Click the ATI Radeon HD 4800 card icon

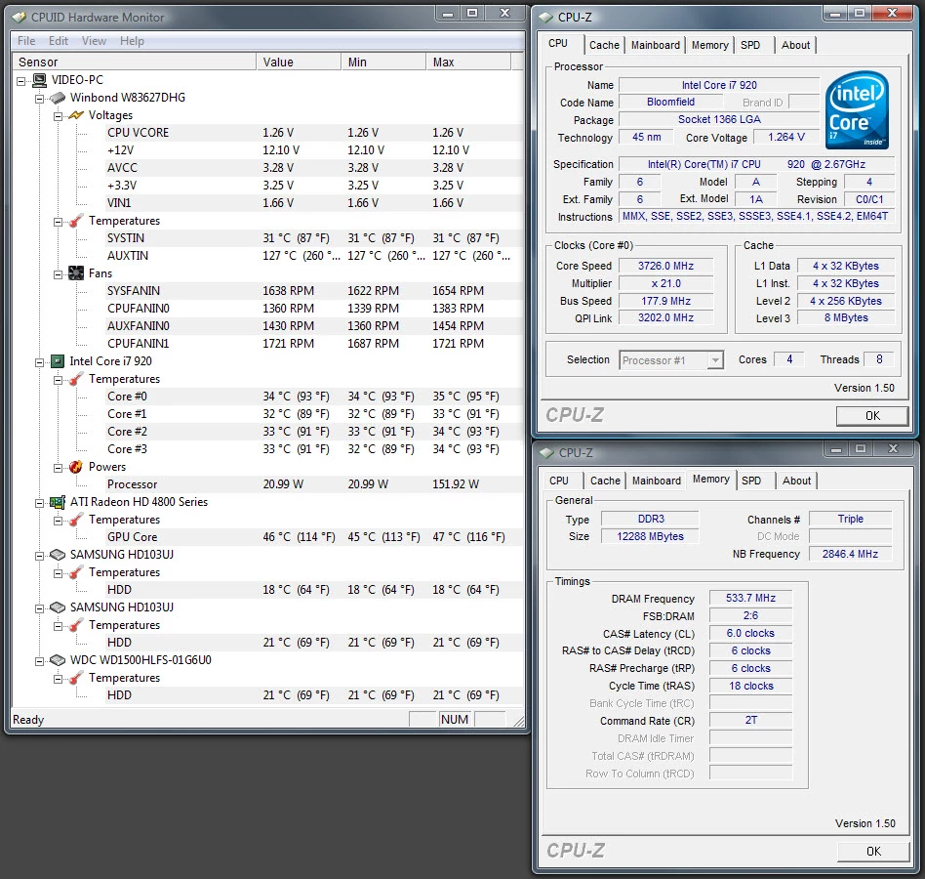pyautogui.click(x=58, y=502)
